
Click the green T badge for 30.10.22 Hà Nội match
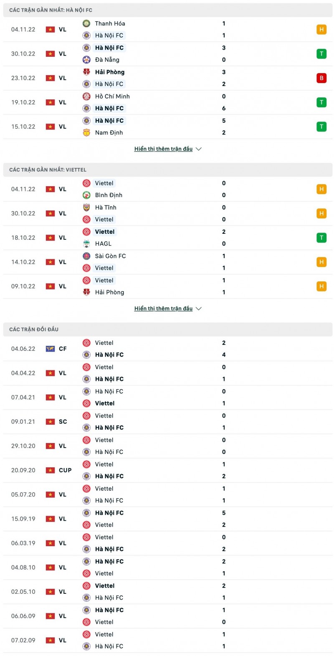pyautogui.click(x=321, y=54)
